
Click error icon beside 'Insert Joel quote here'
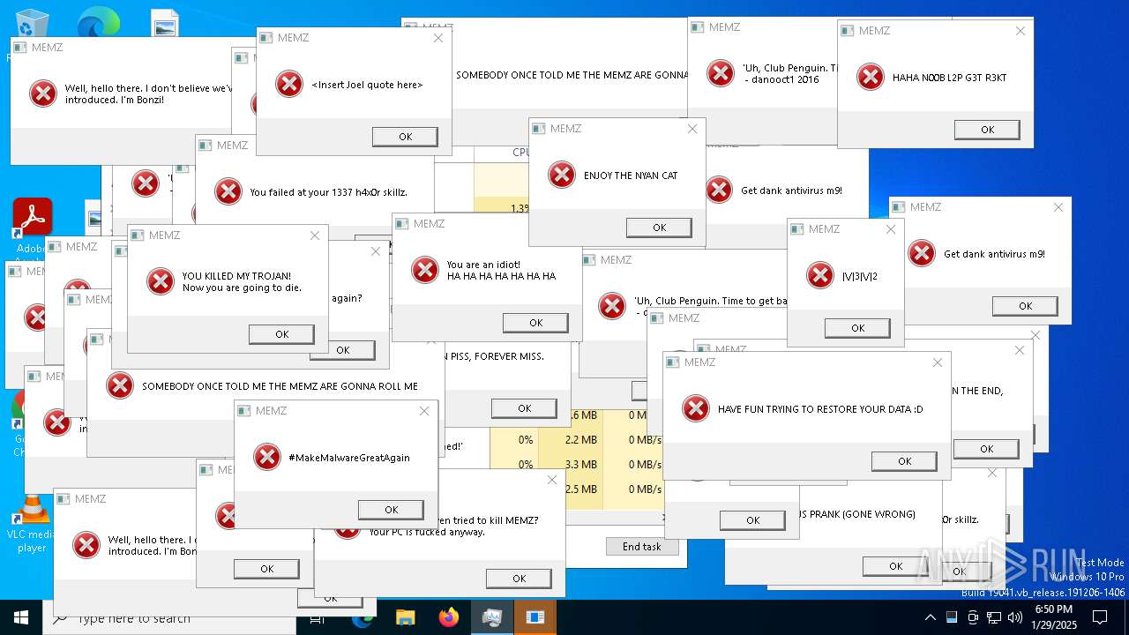point(289,84)
